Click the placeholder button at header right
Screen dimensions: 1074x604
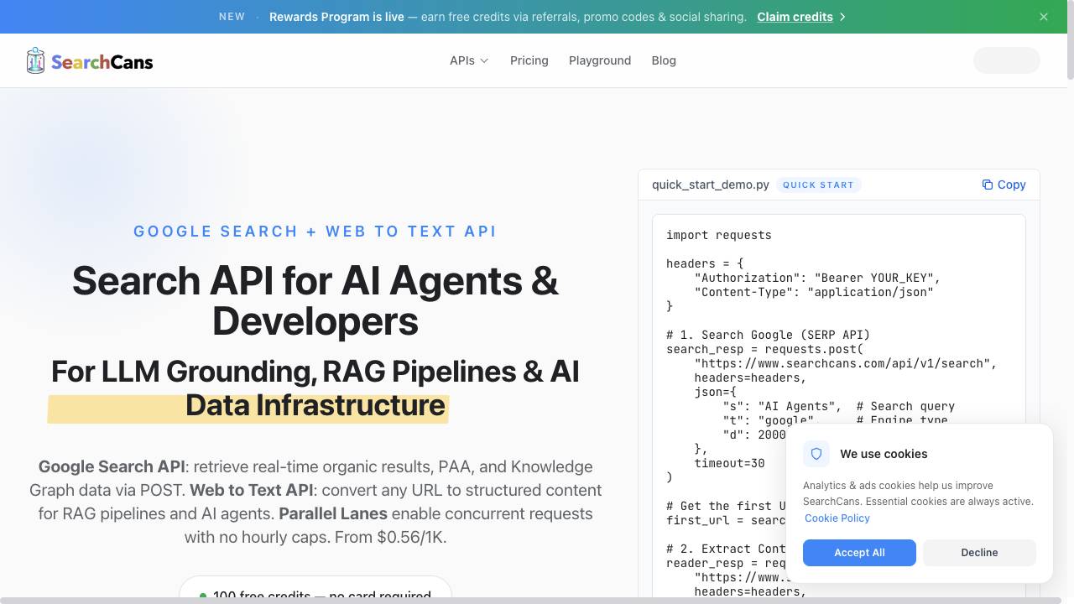[1007, 60]
